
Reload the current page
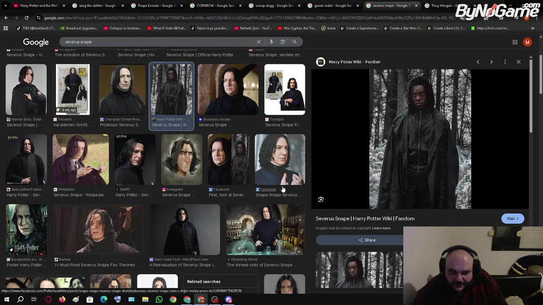26,18
